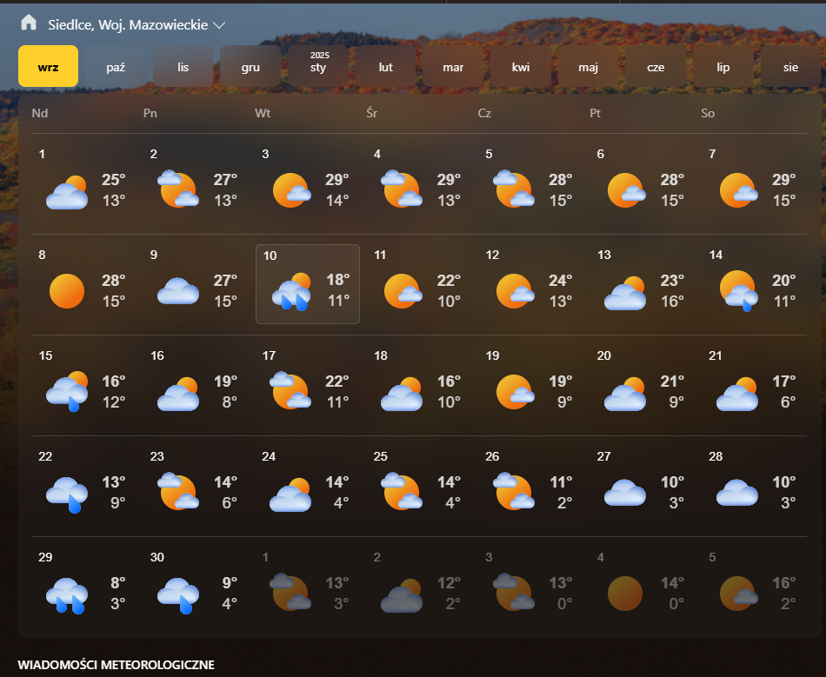Open the gru month tab

click(250, 67)
